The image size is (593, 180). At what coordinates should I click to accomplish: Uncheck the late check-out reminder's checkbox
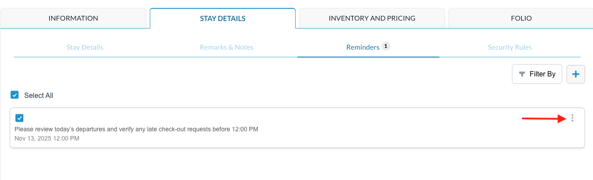[19, 118]
